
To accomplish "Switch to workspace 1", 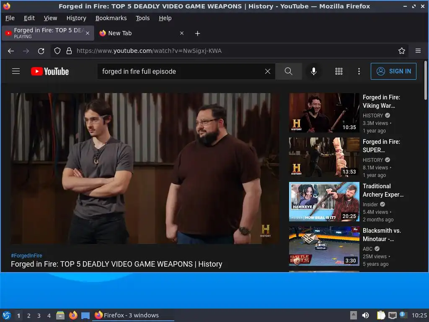I will click(18, 316).
